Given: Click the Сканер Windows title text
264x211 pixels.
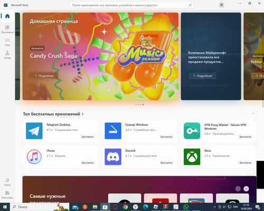Looking at the screenshot, I should click(137, 124).
